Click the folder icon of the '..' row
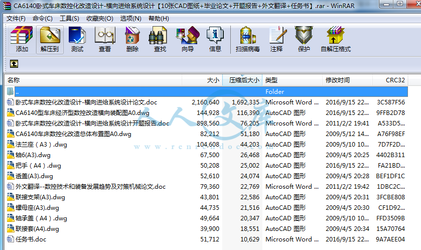The image size is (421, 250). point(10,91)
